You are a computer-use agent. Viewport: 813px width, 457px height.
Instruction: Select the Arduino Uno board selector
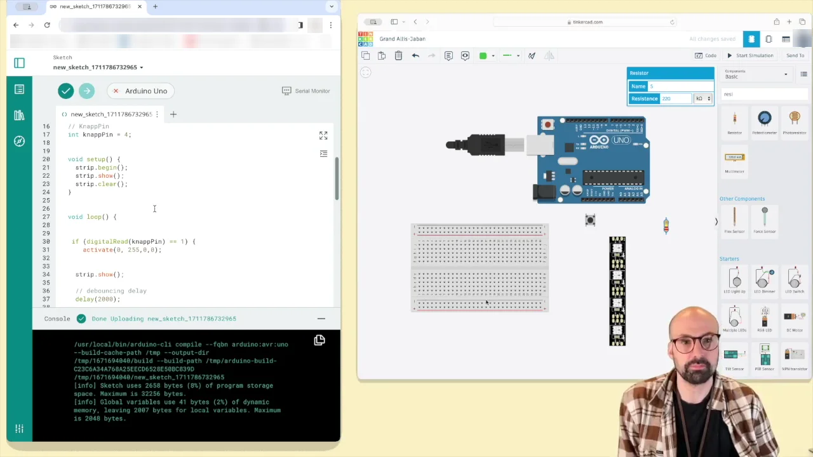pyautogui.click(x=140, y=91)
